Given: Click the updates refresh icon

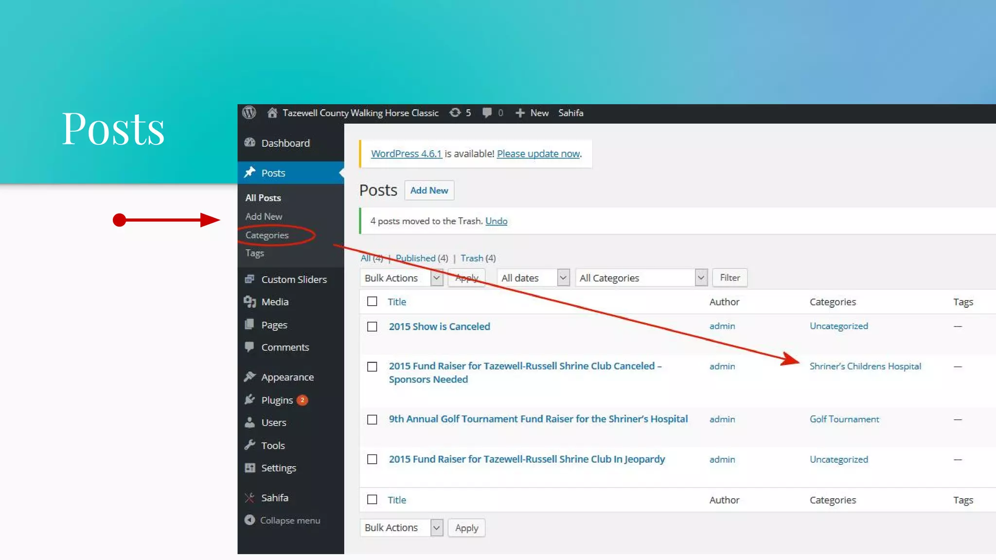Looking at the screenshot, I should point(455,113).
